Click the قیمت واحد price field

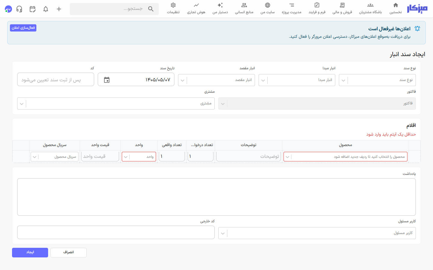point(100,156)
